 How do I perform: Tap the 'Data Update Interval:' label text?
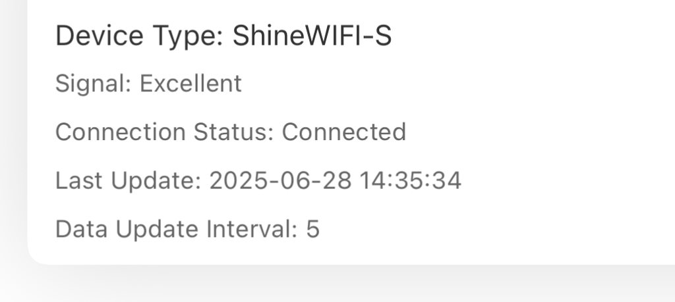[177, 229]
